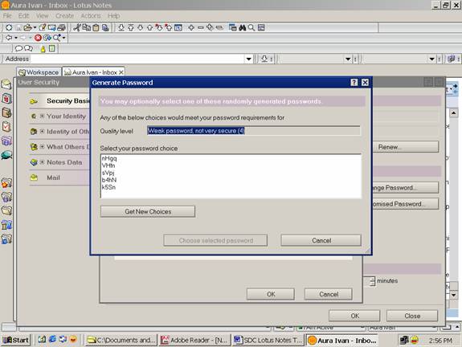Screen dimensions: 462x347
Task: Click the Address input field
Action: click(137, 59)
